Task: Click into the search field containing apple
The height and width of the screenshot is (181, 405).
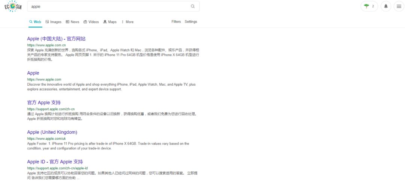Action: (113, 6)
